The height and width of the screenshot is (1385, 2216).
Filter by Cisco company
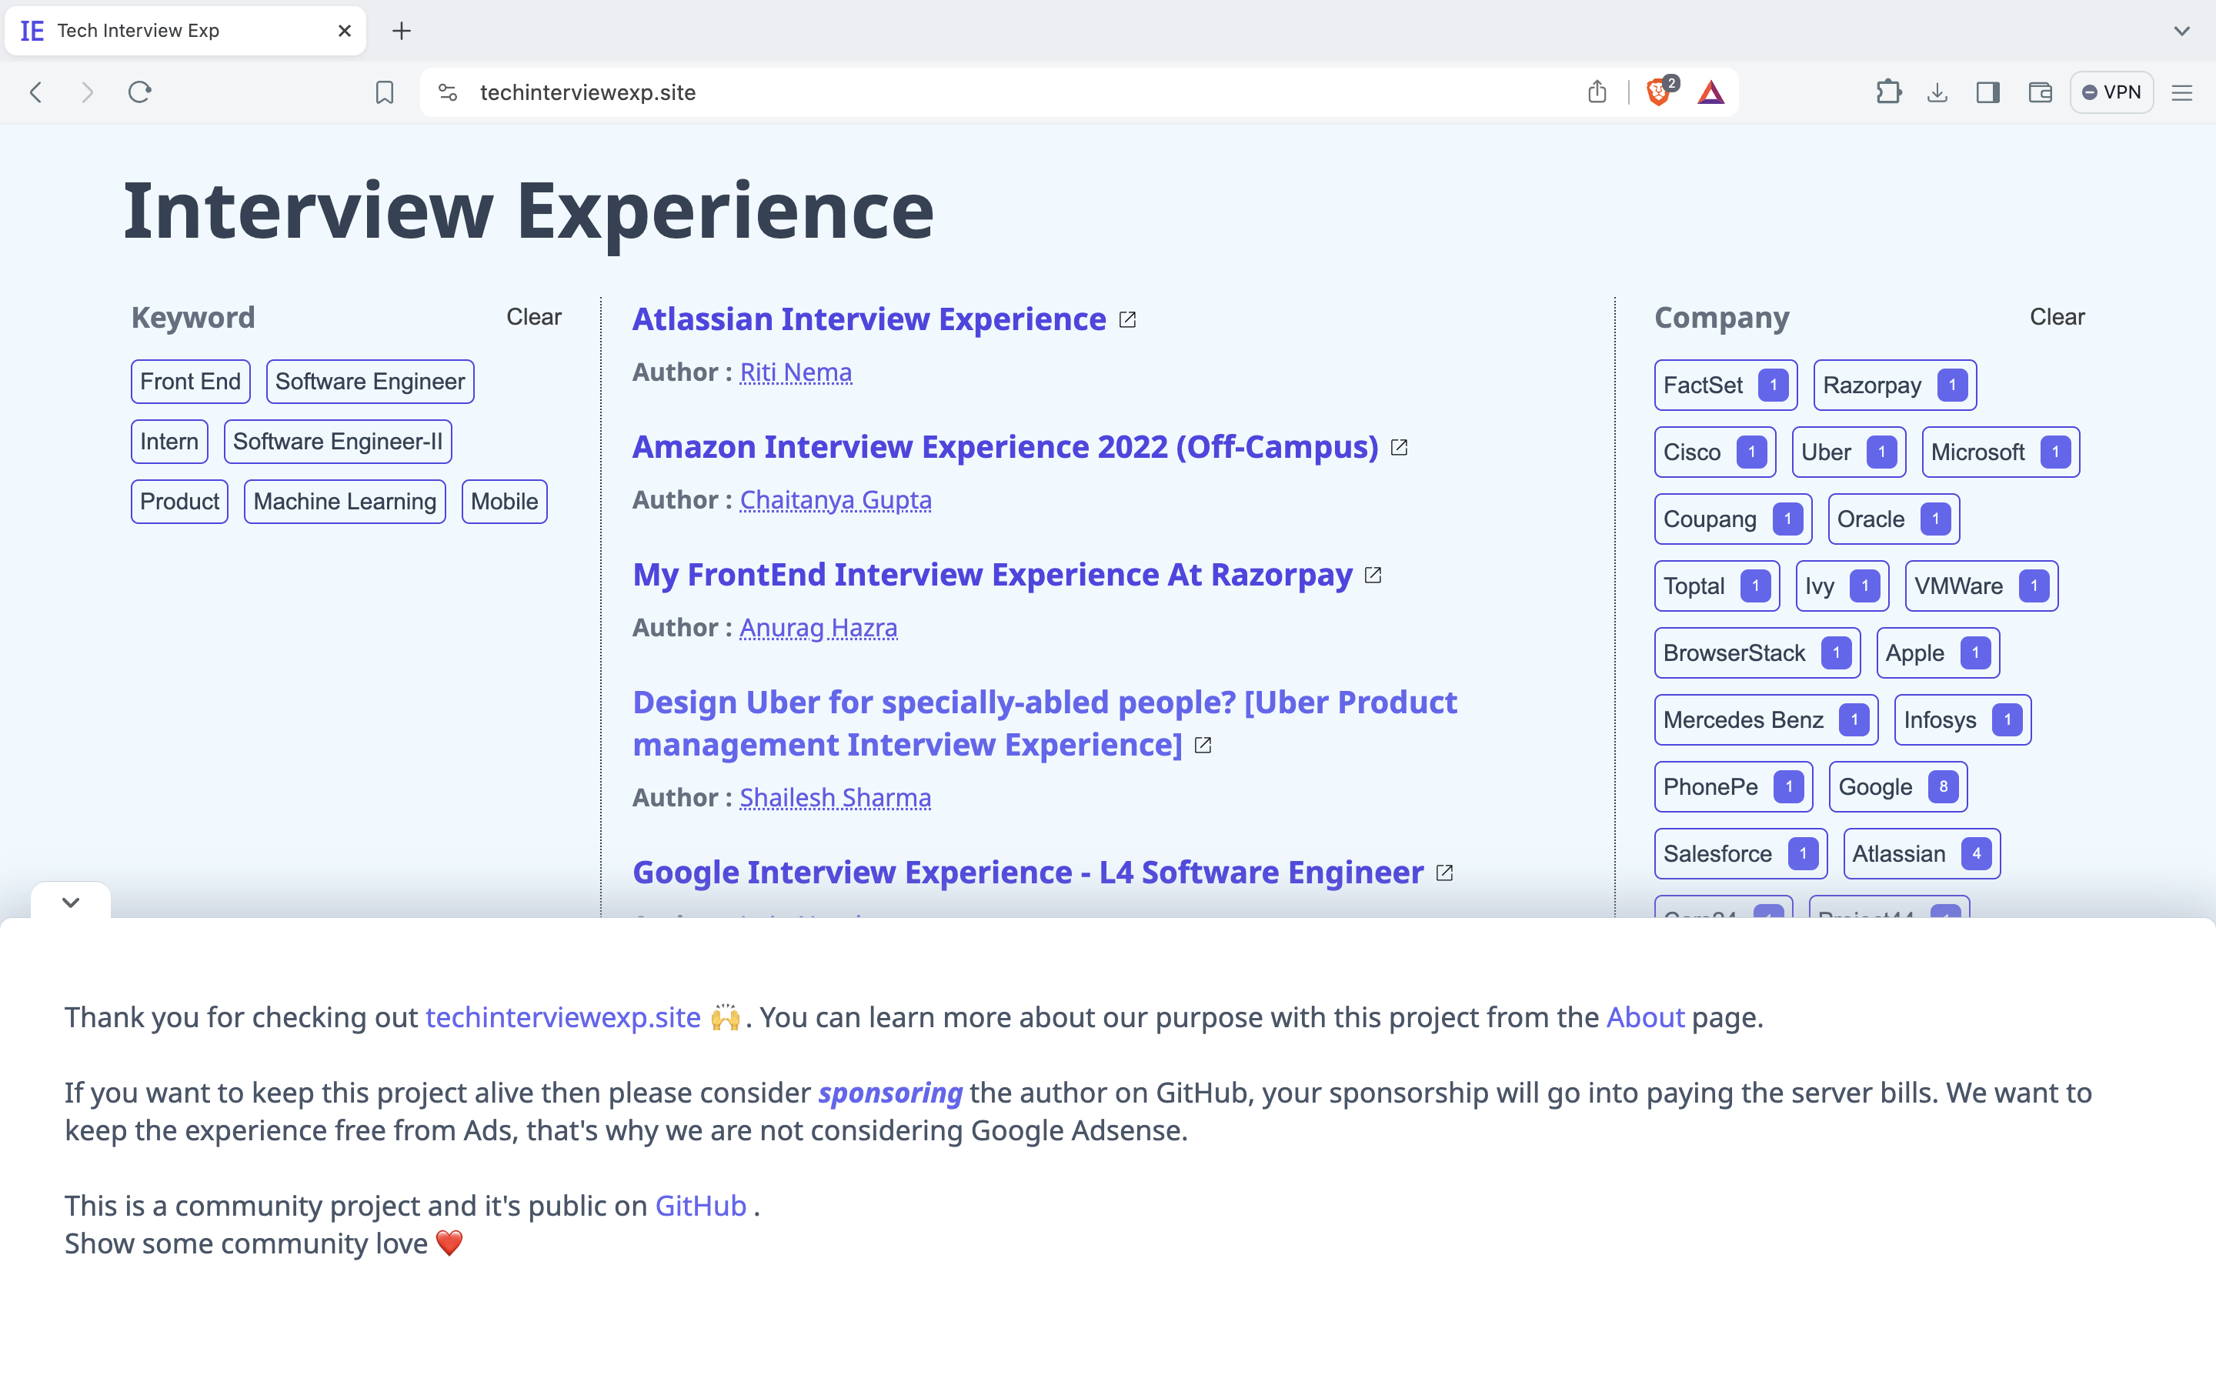pos(1714,452)
